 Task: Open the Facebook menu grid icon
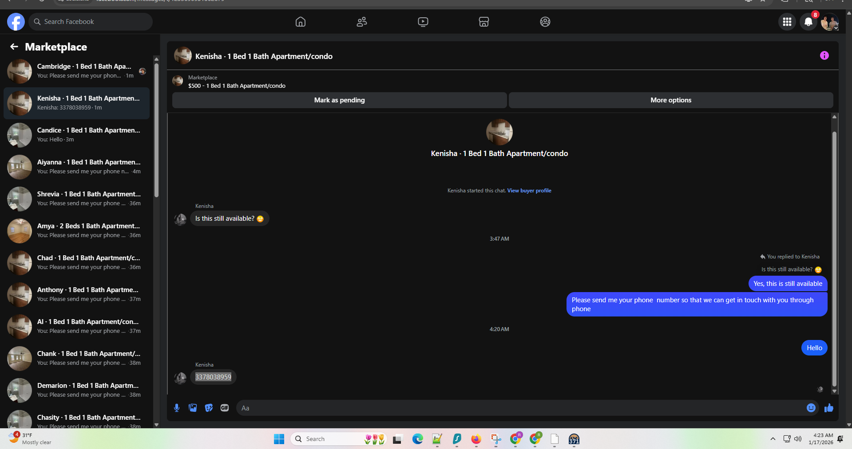click(x=787, y=22)
